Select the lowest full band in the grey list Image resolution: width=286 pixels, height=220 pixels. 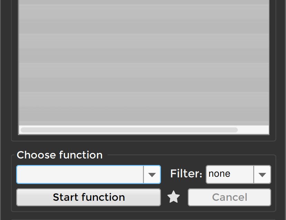coord(144,107)
